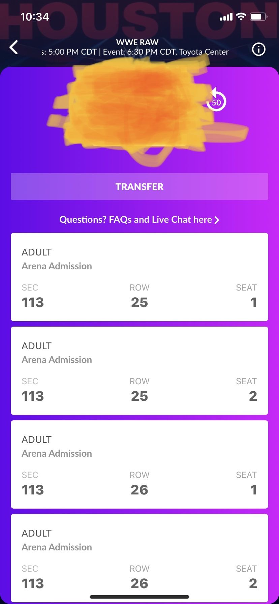Select ticket Row 25 Seat 1
Screen dimensions: 279x604
(x=139, y=277)
